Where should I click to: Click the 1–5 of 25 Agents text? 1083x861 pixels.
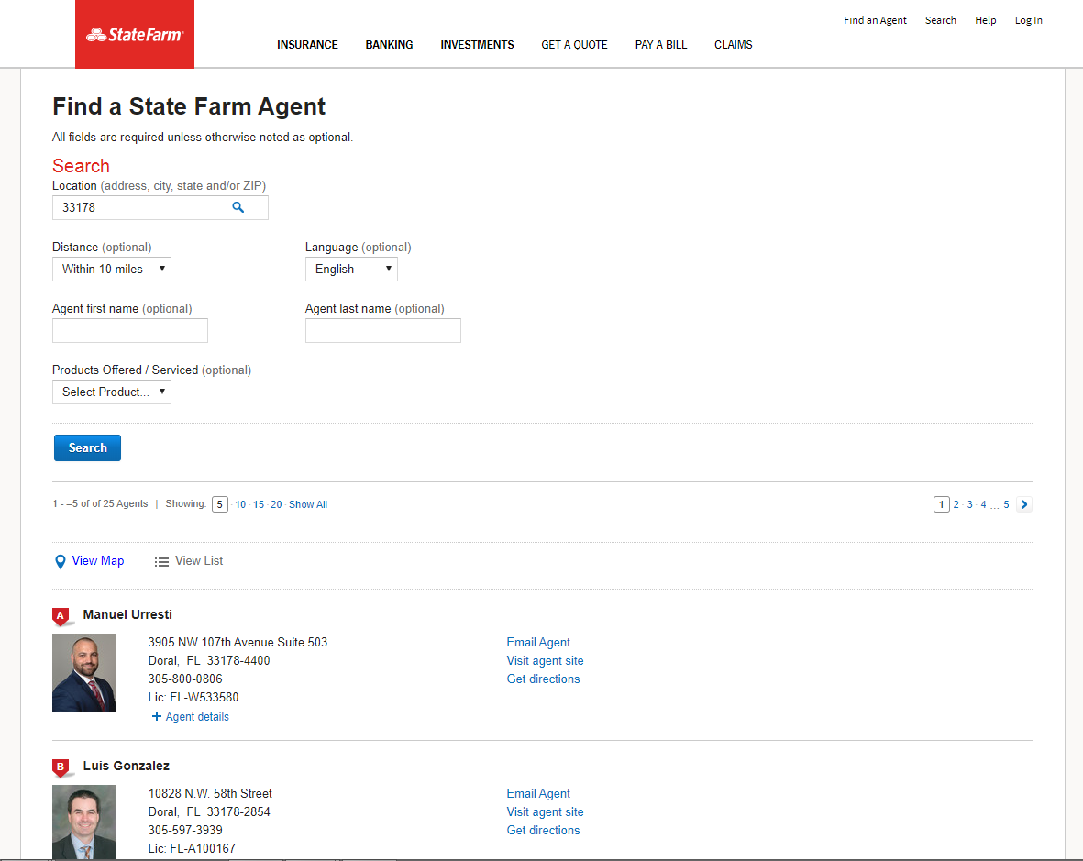click(100, 504)
